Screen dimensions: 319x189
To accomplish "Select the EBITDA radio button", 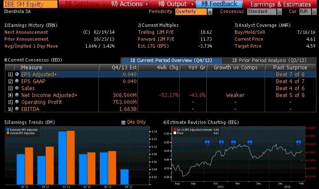I will tap(17, 109).
